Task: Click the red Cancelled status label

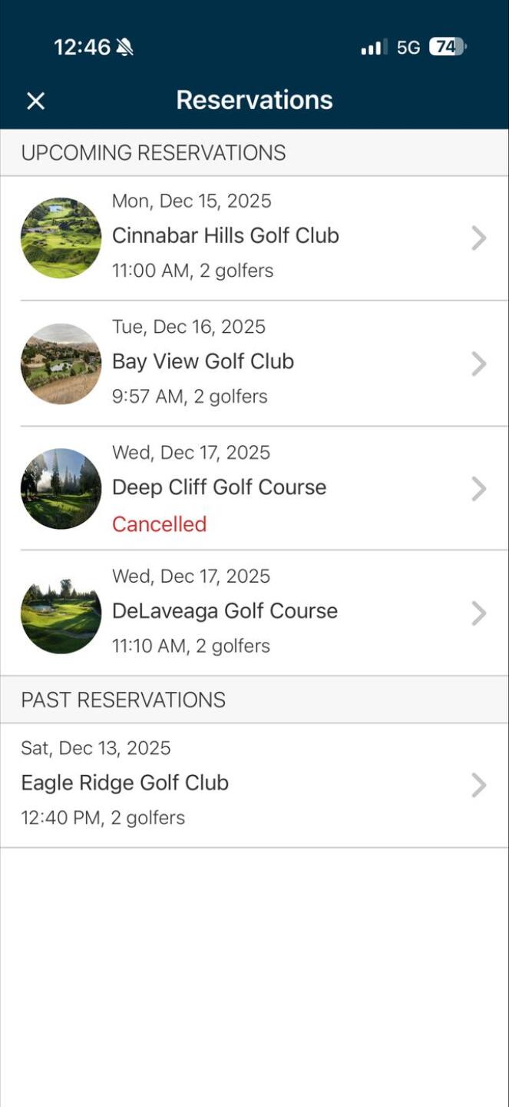Action: [159, 524]
